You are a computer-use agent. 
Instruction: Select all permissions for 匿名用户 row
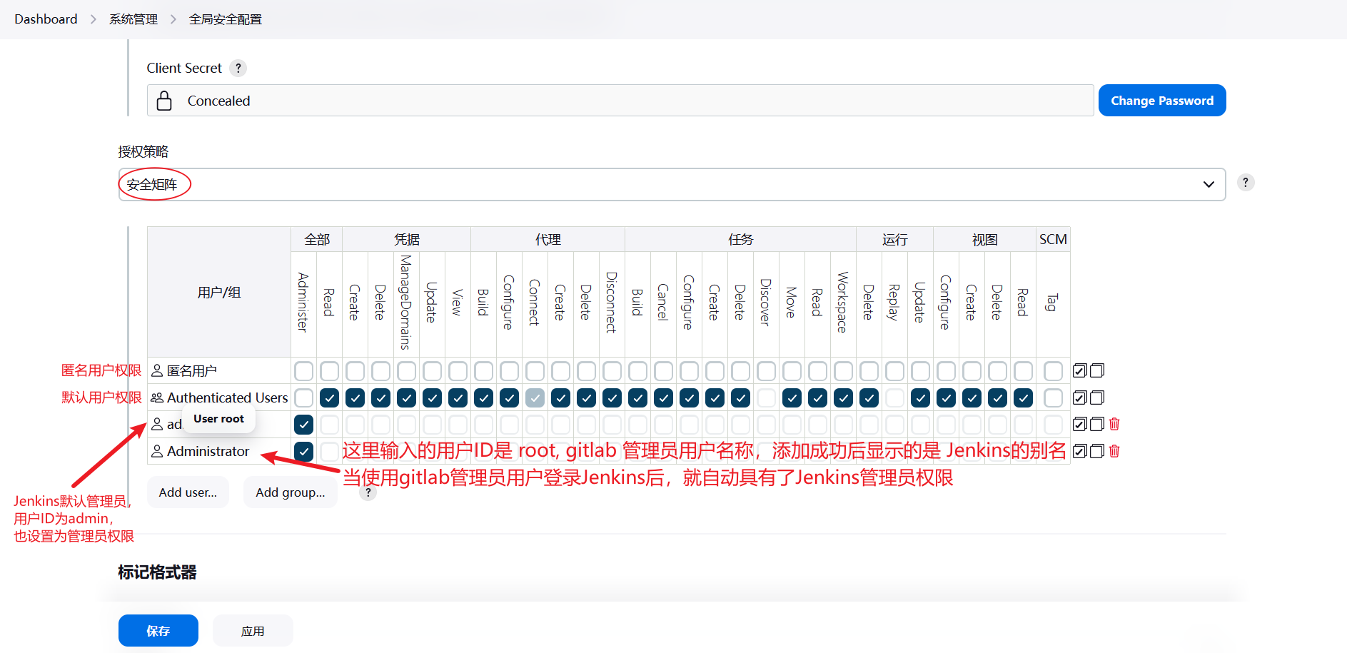pyautogui.click(x=1080, y=370)
